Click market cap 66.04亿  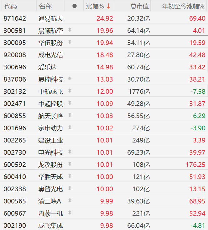(x=138, y=225)
